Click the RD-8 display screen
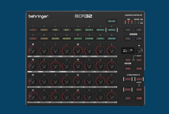Screen dimensions: 169x114 point(128,50)
